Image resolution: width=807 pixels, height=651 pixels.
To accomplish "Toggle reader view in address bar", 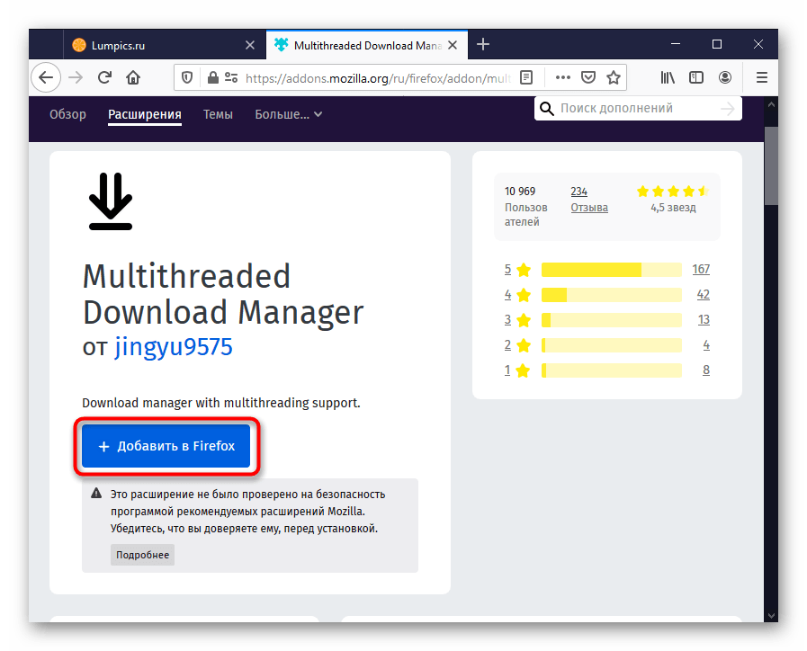I will click(526, 77).
